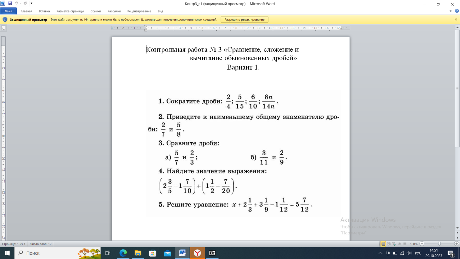Open Customize Quick Access Toolbar dropdown
Viewport: 460px width, 259px height.
pyautogui.click(x=31, y=3)
